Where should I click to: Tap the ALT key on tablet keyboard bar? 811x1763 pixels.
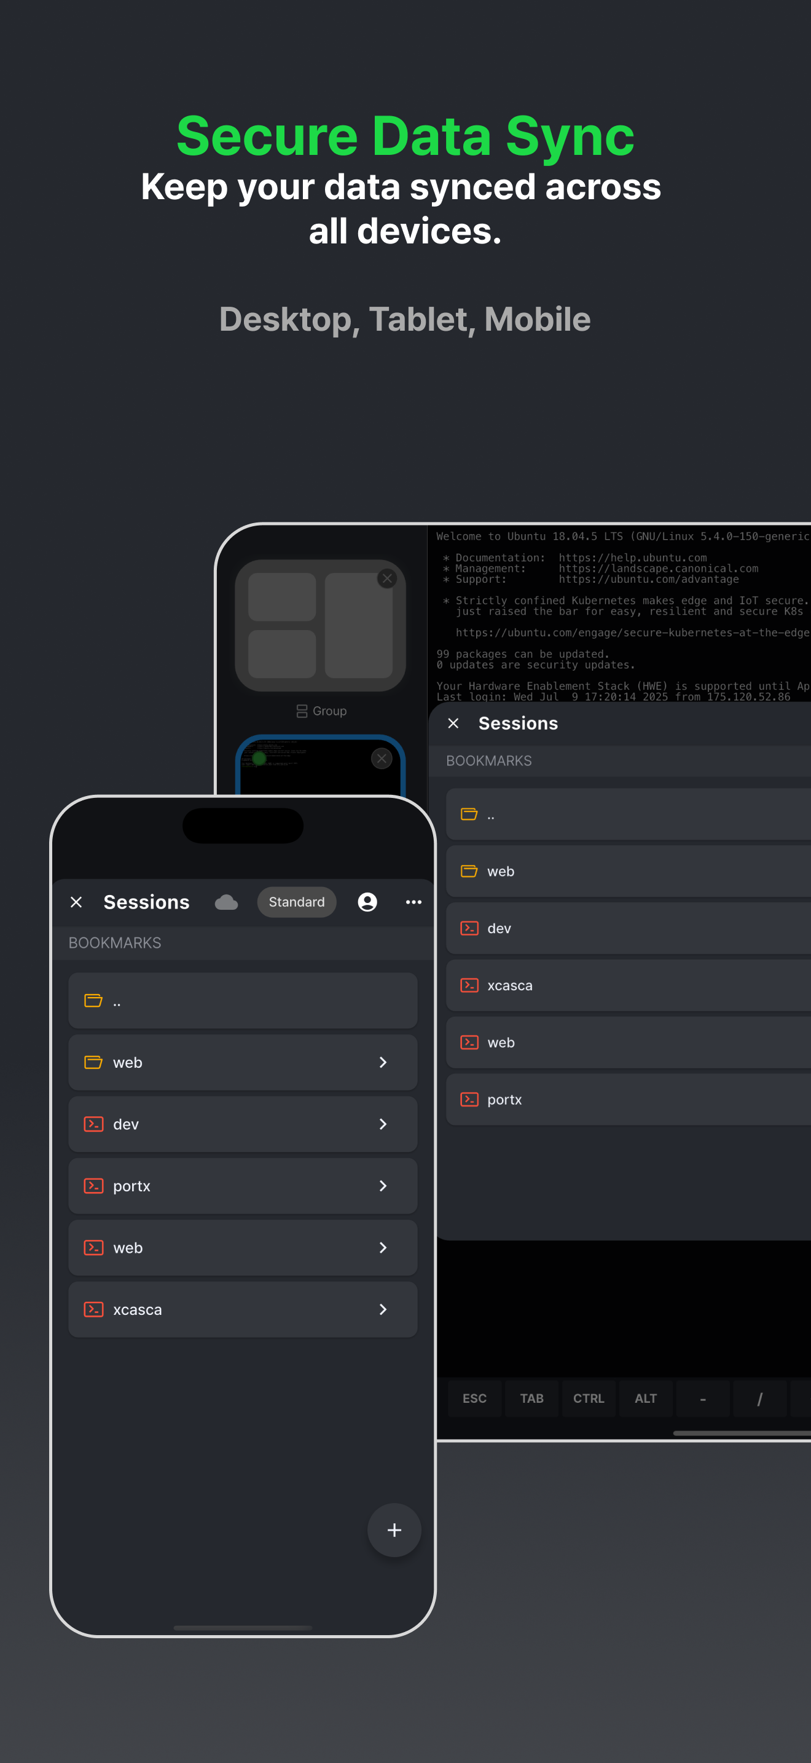tap(646, 1398)
